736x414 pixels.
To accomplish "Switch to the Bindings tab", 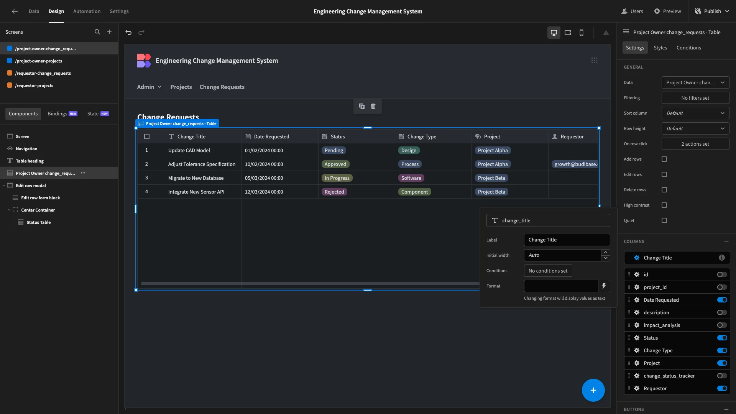I will (x=62, y=114).
